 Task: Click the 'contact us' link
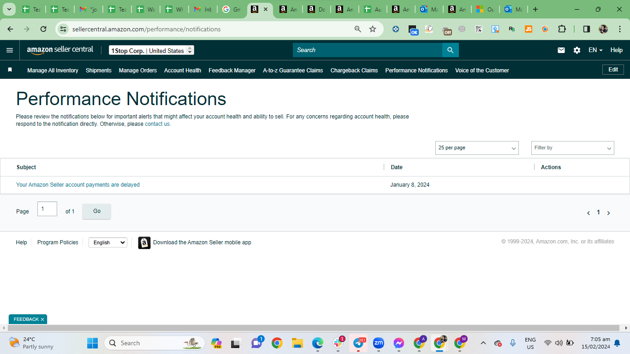(157, 124)
